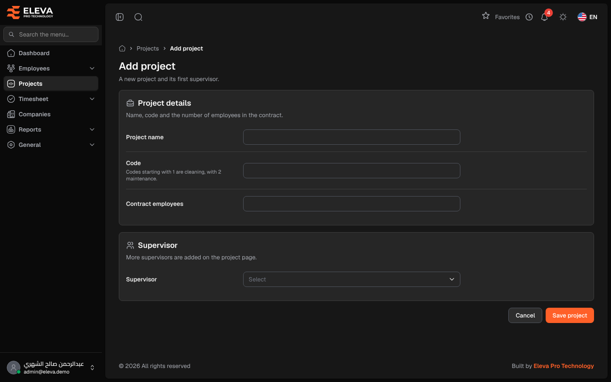Go to home via breadcrumb house icon
611x382 pixels.
point(122,48)
